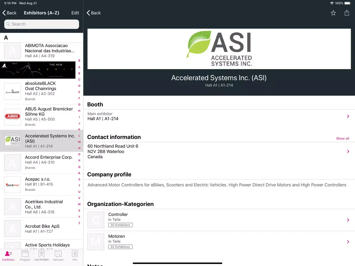Tap Show all contact information

pyautogui.click(x=342, y=138)
